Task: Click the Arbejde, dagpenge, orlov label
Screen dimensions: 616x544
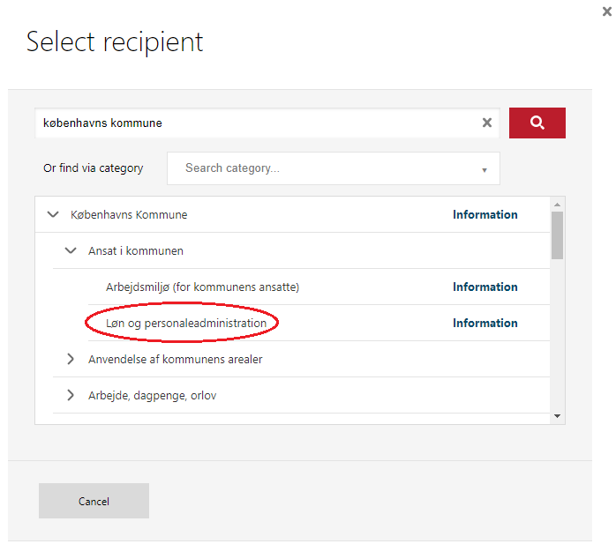Action: click(153, 395)
